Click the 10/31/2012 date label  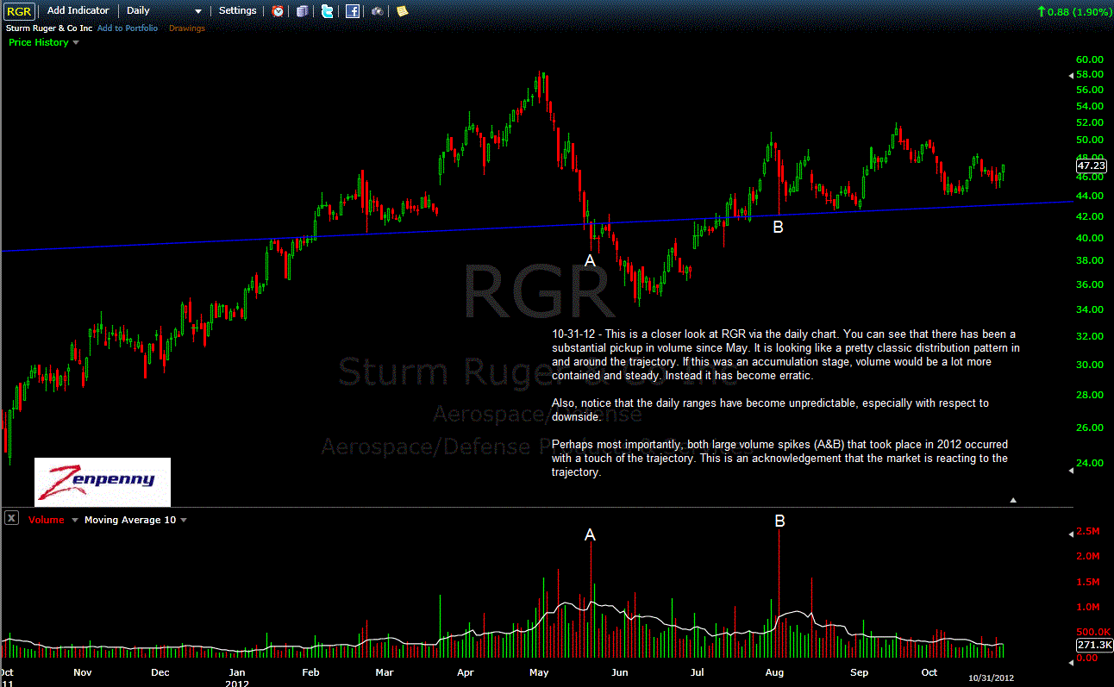point(992,679)
